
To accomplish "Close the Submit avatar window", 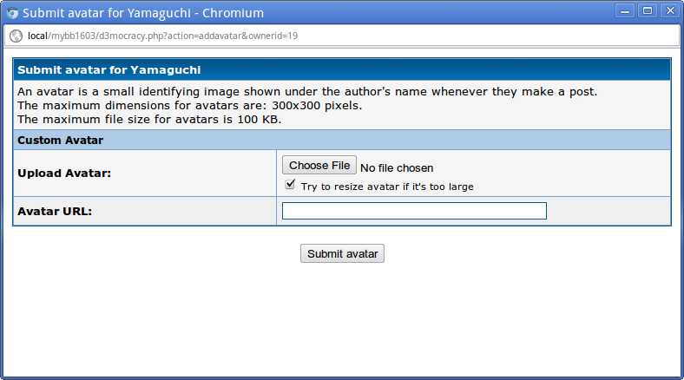I will pos(669,11).
